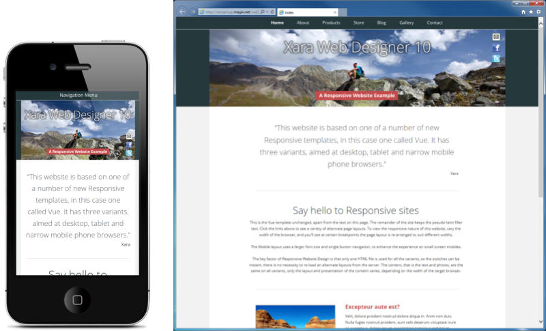
Task: Open a new browser tab
Action: (343, 12)
